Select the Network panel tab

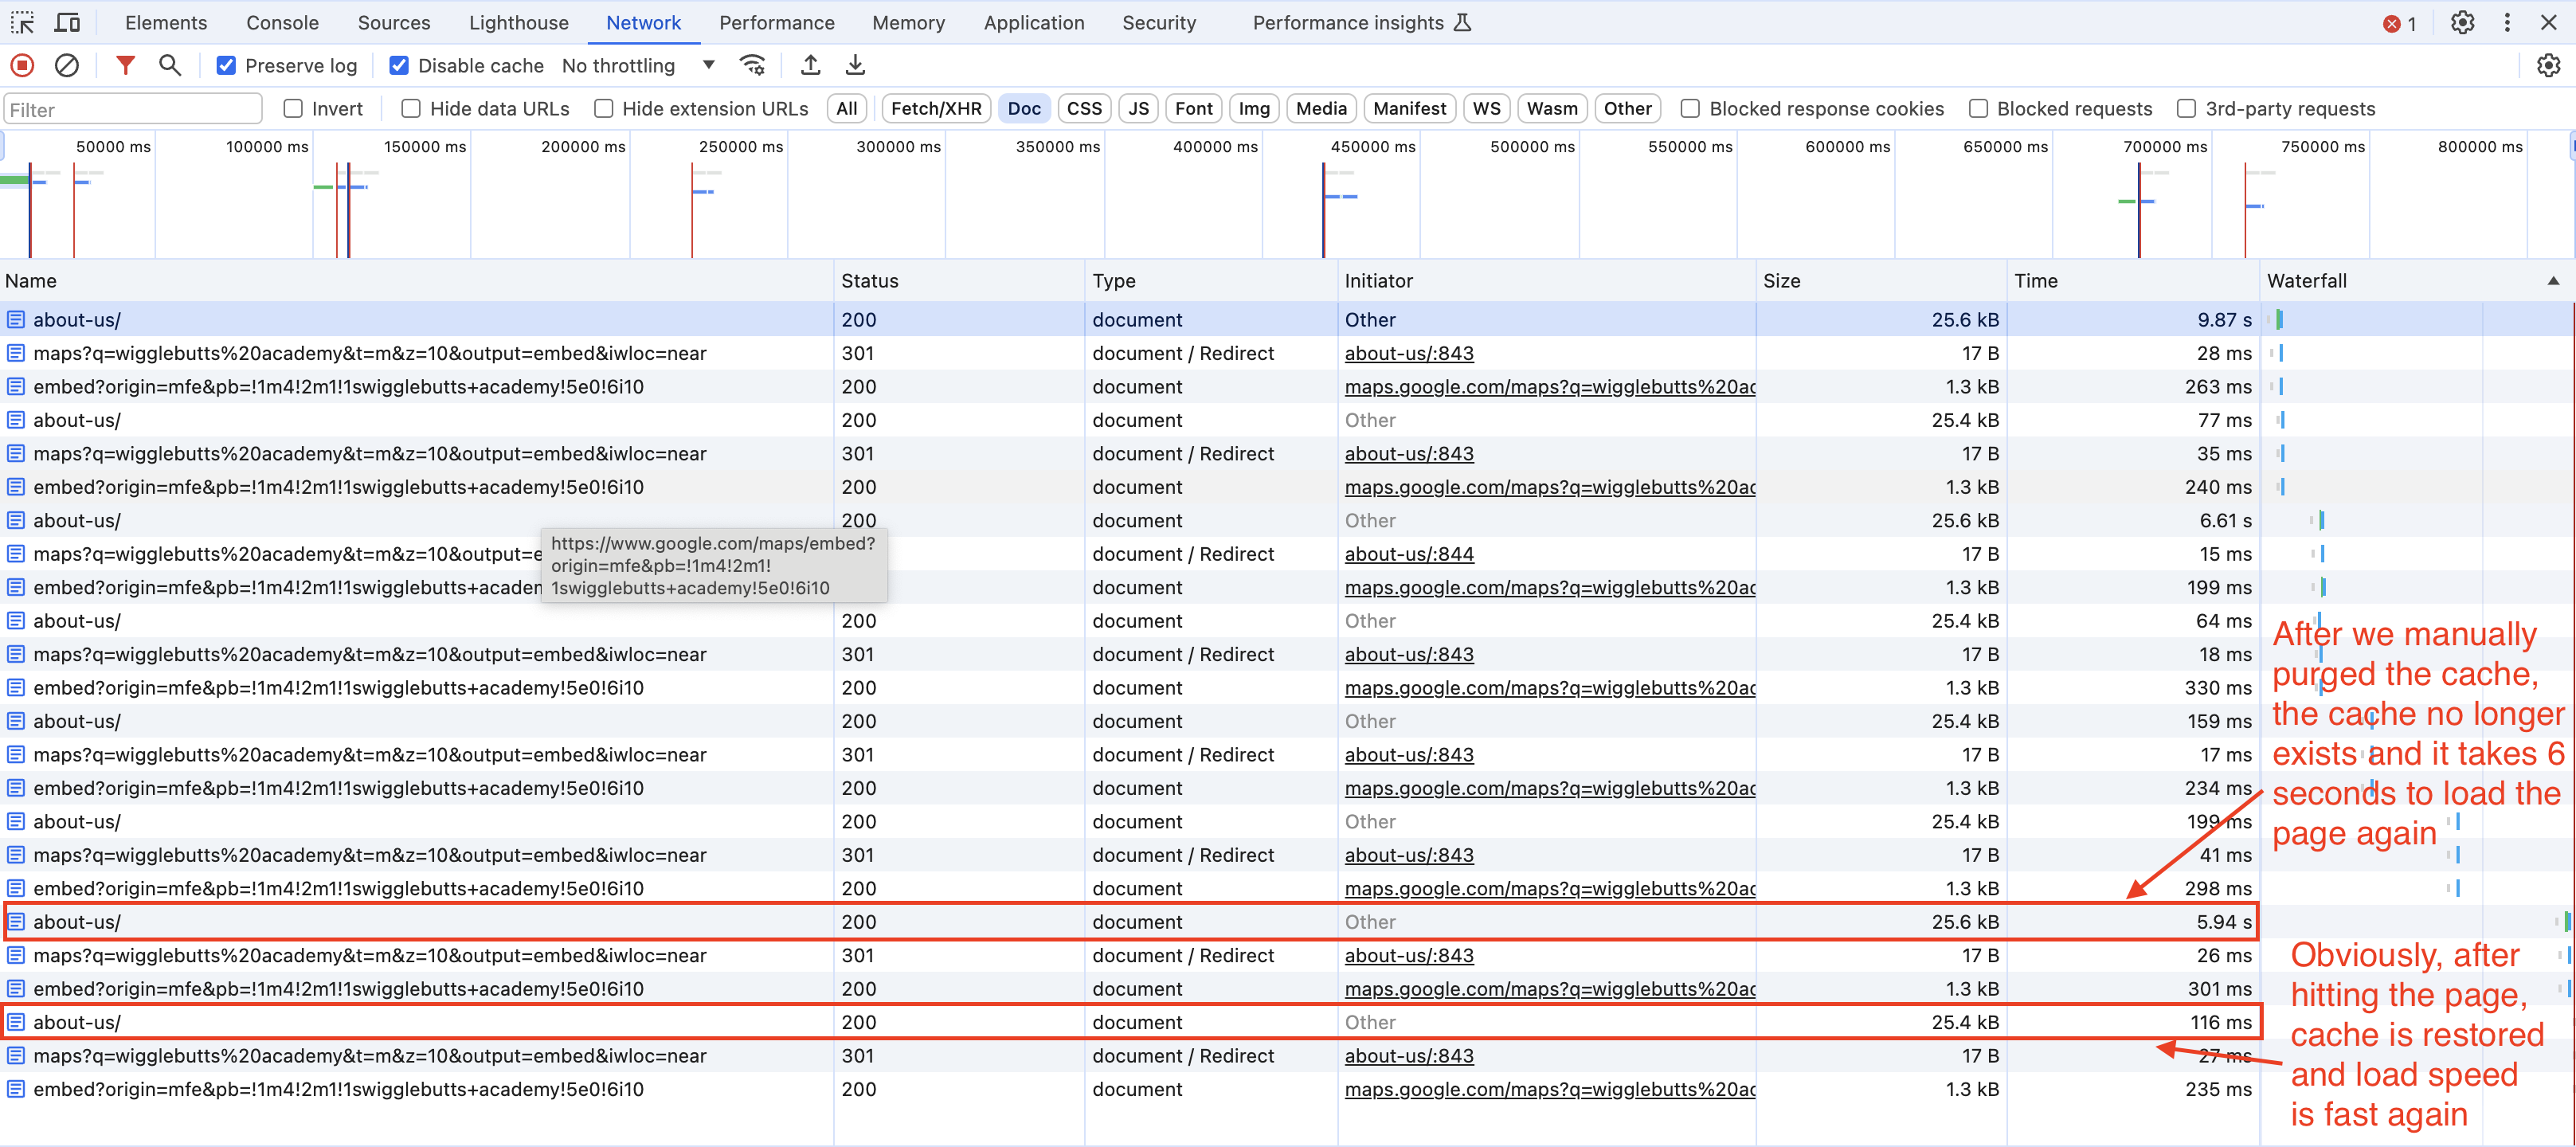pos(640,22)
